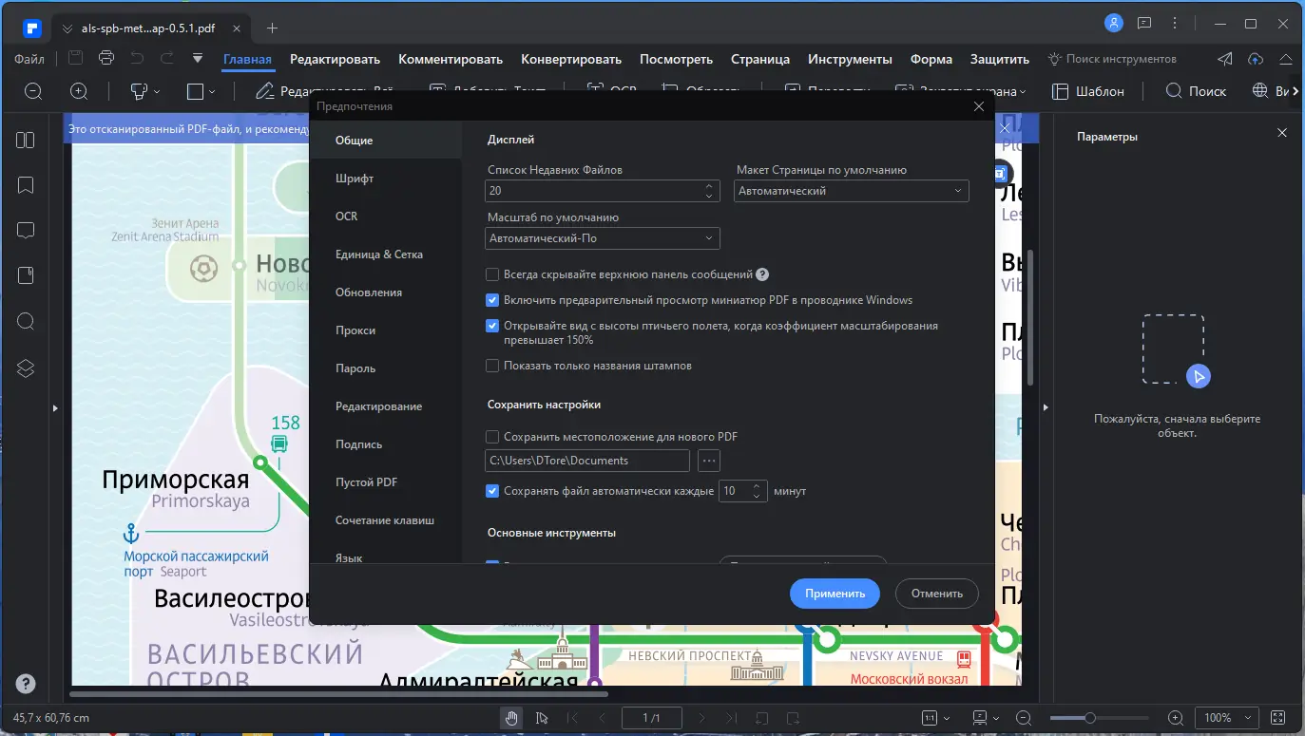Click the auto-save minutes stepper field
Viewport: 1305px width, 736px height.
tap(743, 491)
